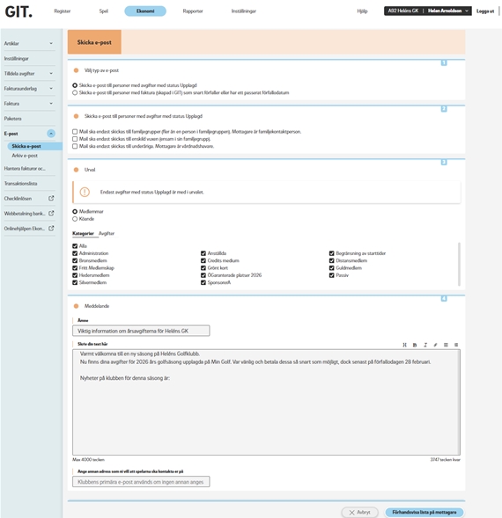Open the Rapporter top menu
This screenshot has width=502, height=518.
coord(193,11)
